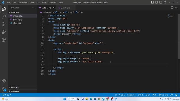The width and height of the screenshot is (180, 101).
Task: Open the Selection menu
Action: click(x=23, y=3)
